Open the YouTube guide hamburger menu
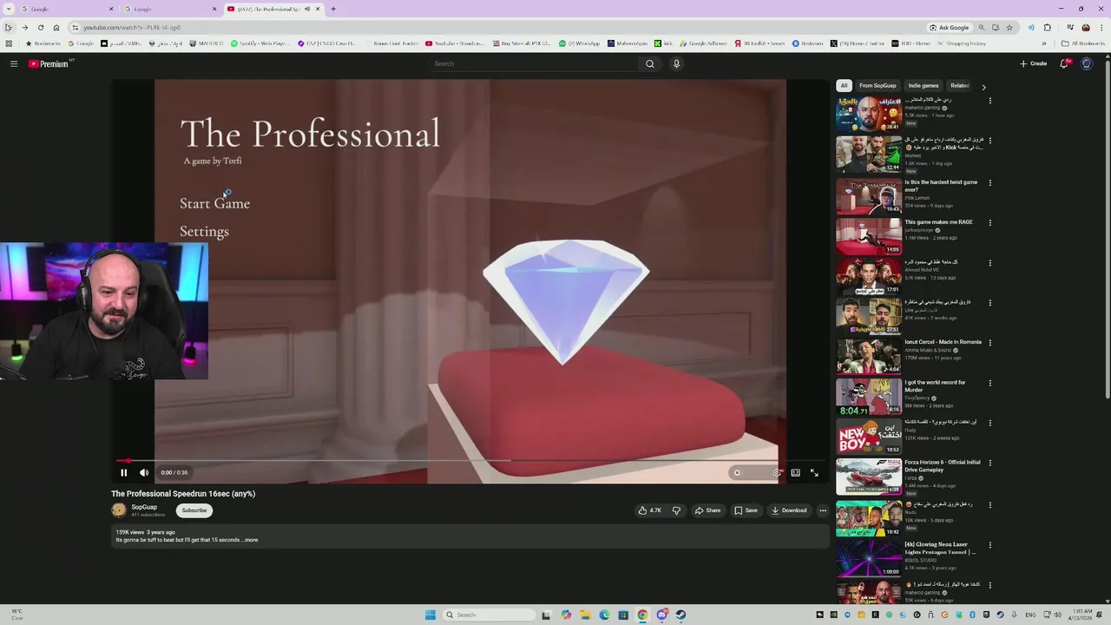This screenshot has height=625, width=1111. click(x=14, y=63)
